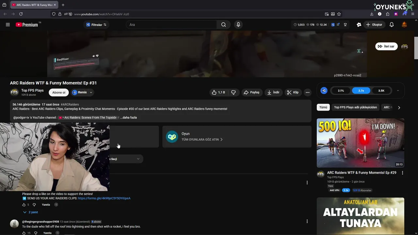
Task: Click the trophy icon in header stats bar
Action: [x=345, y=24]
